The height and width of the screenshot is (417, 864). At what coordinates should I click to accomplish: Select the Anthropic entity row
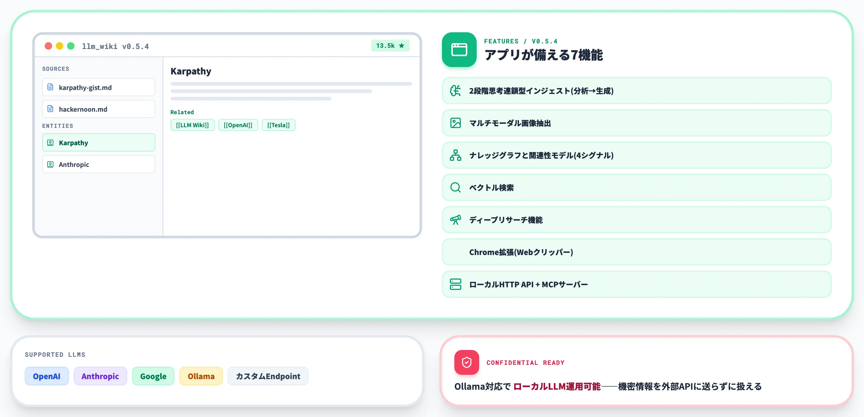pos(99,164)
